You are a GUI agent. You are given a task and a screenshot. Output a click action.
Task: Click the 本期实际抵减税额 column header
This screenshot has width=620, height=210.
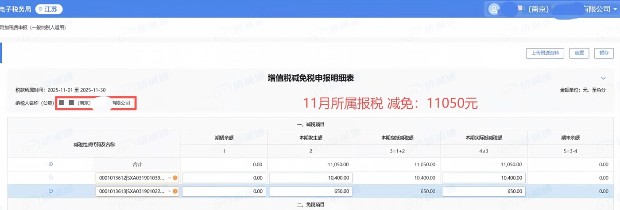pyautogui.click(x=484, y=137)
